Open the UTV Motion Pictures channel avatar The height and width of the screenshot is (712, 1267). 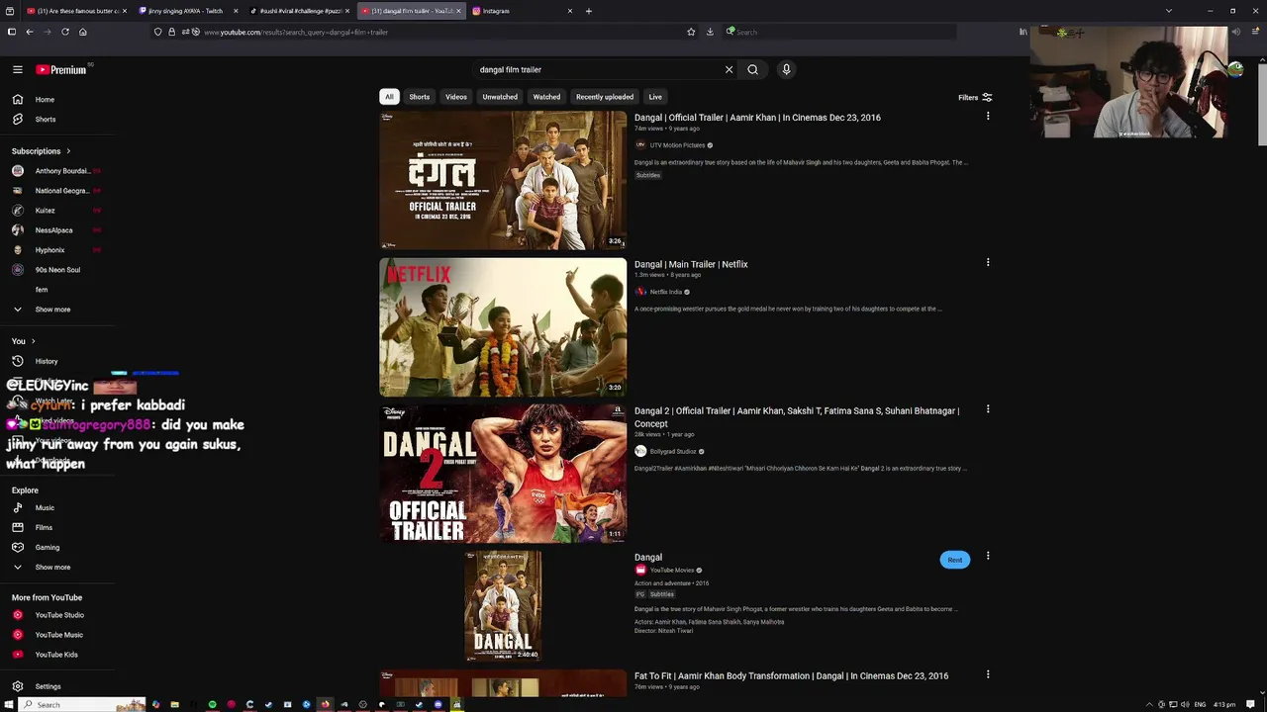640,145
